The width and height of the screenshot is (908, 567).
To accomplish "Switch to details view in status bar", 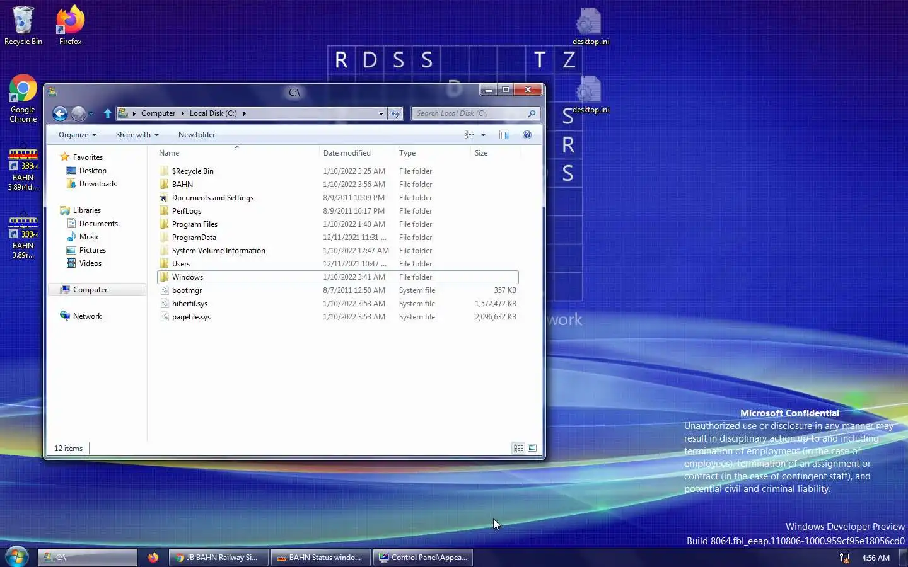I will (x=518, y=448).
